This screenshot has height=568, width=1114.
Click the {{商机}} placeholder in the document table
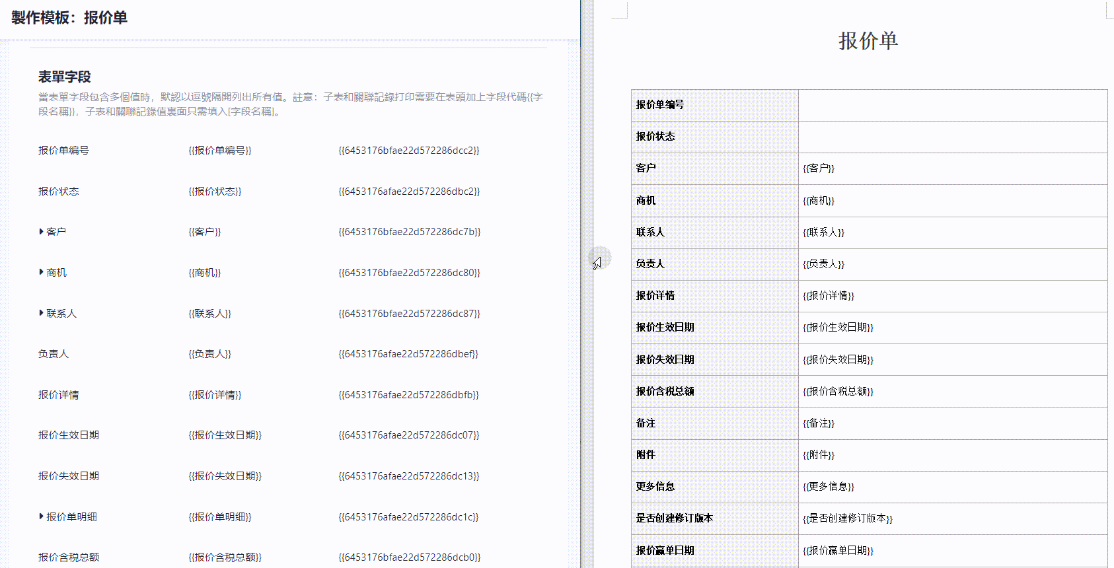tap(819, 201)
